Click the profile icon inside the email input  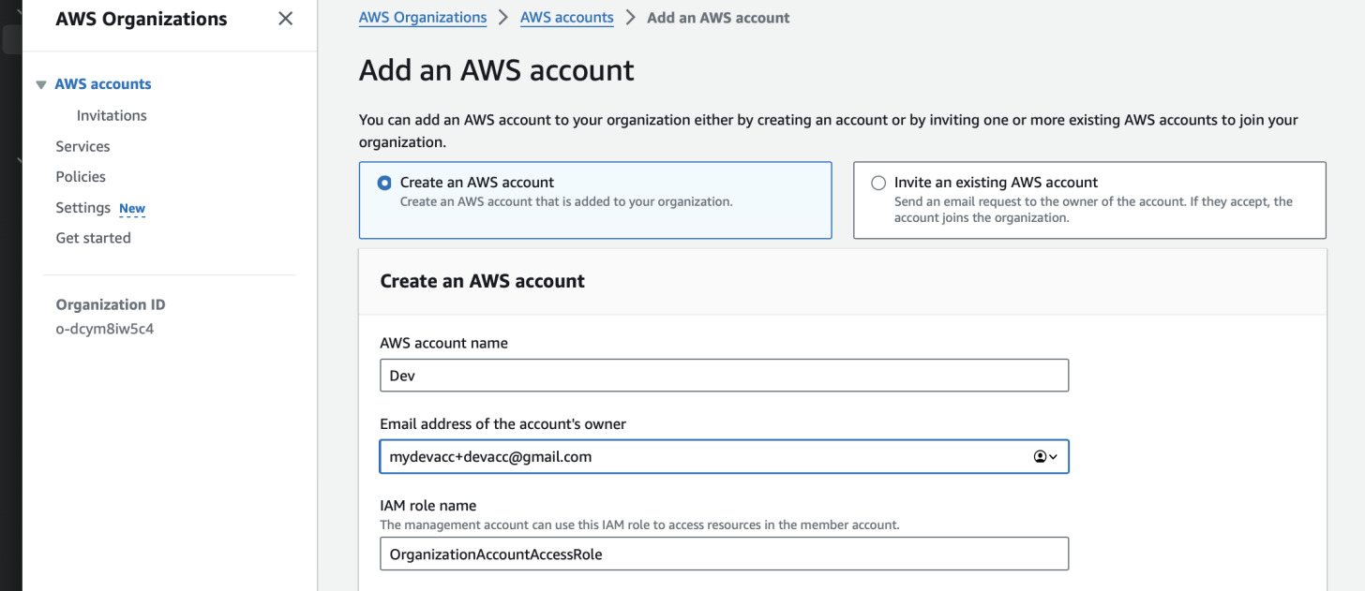point(1039,456)
